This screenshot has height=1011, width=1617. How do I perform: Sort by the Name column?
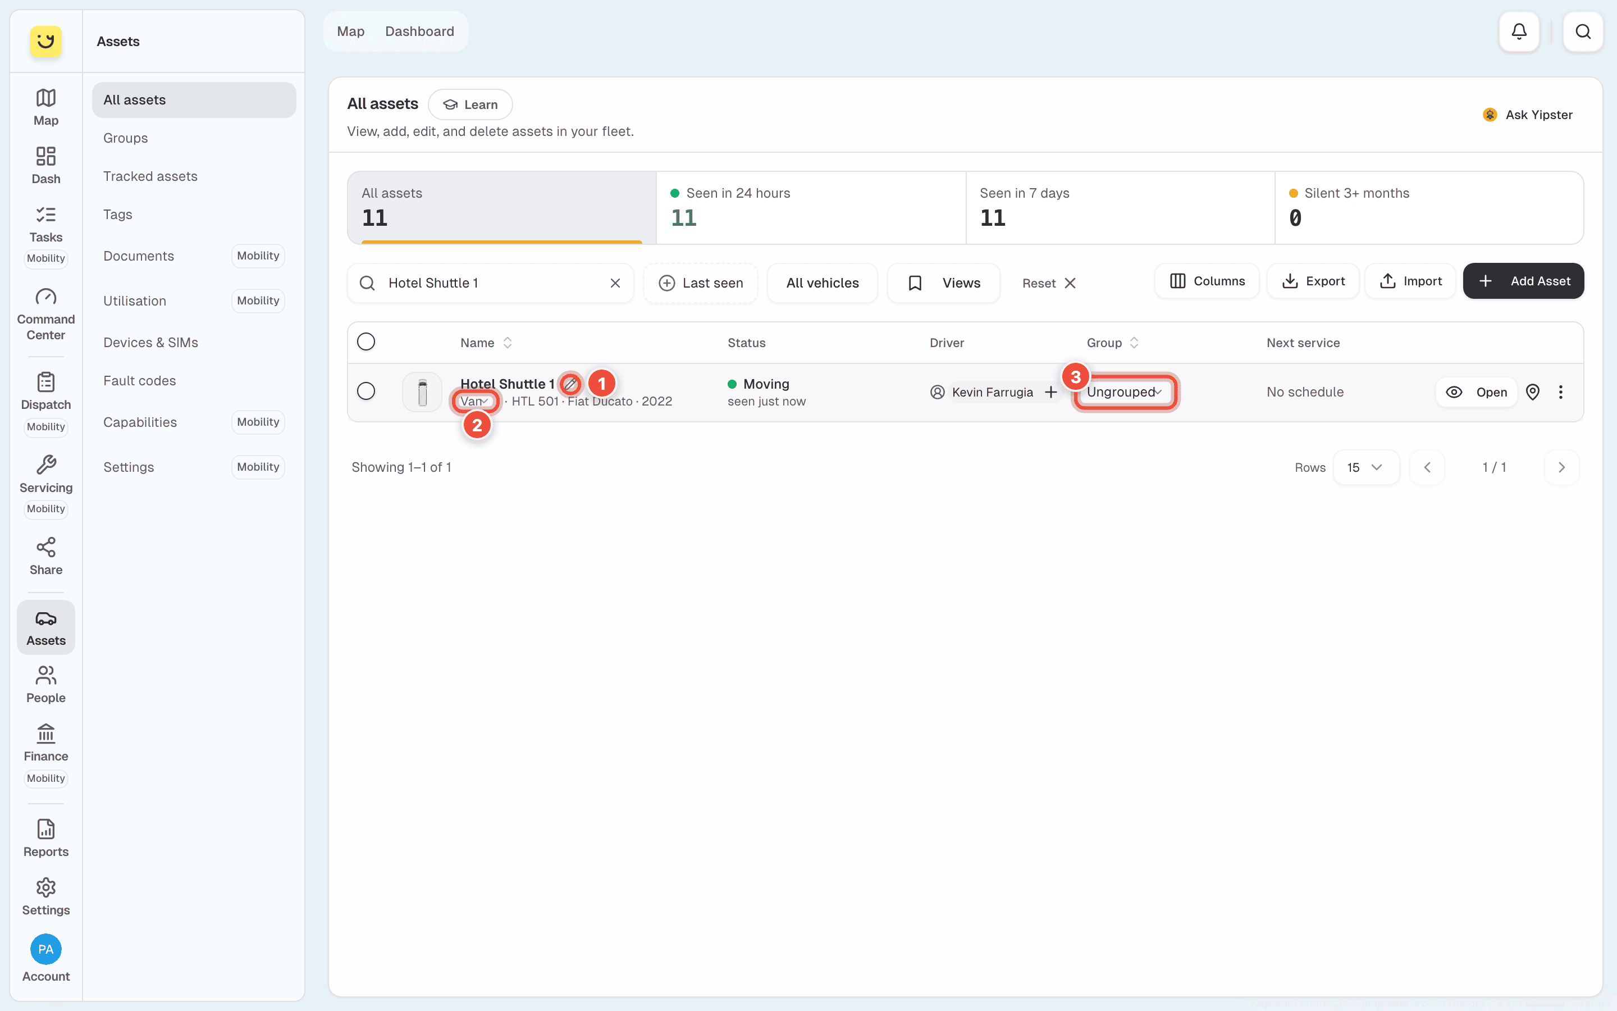point(486,343)
